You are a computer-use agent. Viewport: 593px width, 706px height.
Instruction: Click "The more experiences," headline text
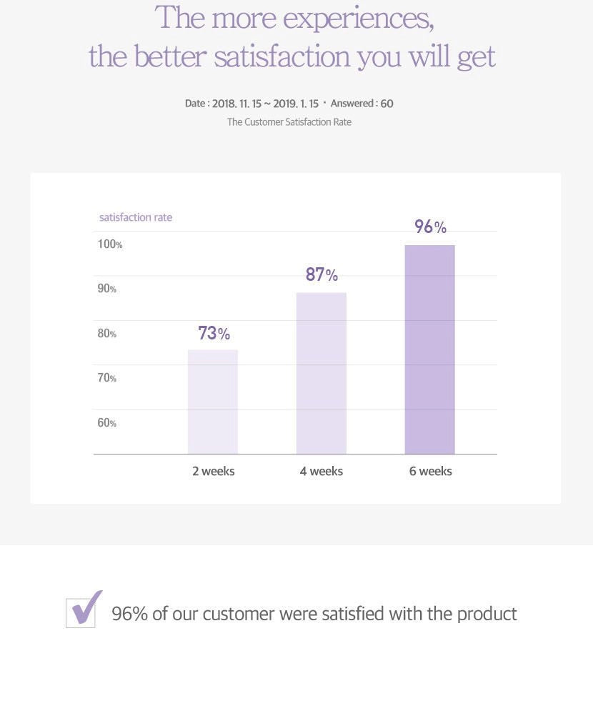(x=294, y=19)
